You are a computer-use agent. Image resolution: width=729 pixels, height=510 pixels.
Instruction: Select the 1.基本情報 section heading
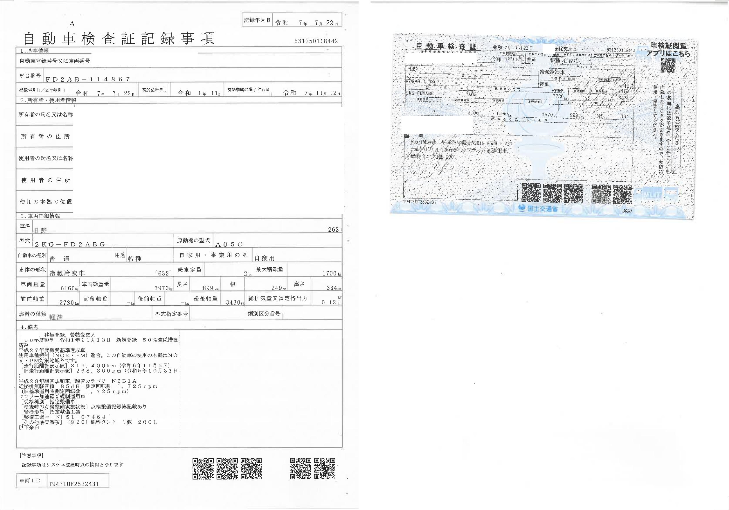pyautogui.click(x=34, y=51)
